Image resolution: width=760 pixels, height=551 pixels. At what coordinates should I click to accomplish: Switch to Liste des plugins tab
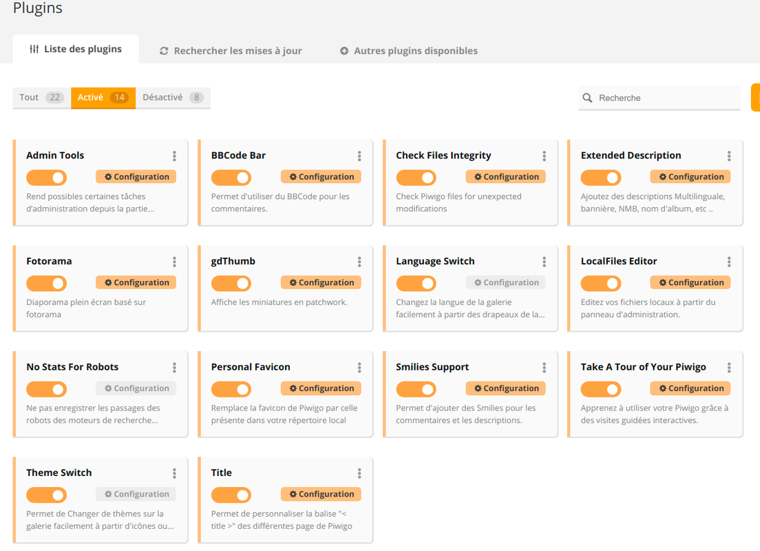tap(76, 49)
